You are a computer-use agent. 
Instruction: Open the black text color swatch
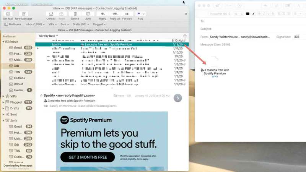pyautogui.click(x=248, y=14)
